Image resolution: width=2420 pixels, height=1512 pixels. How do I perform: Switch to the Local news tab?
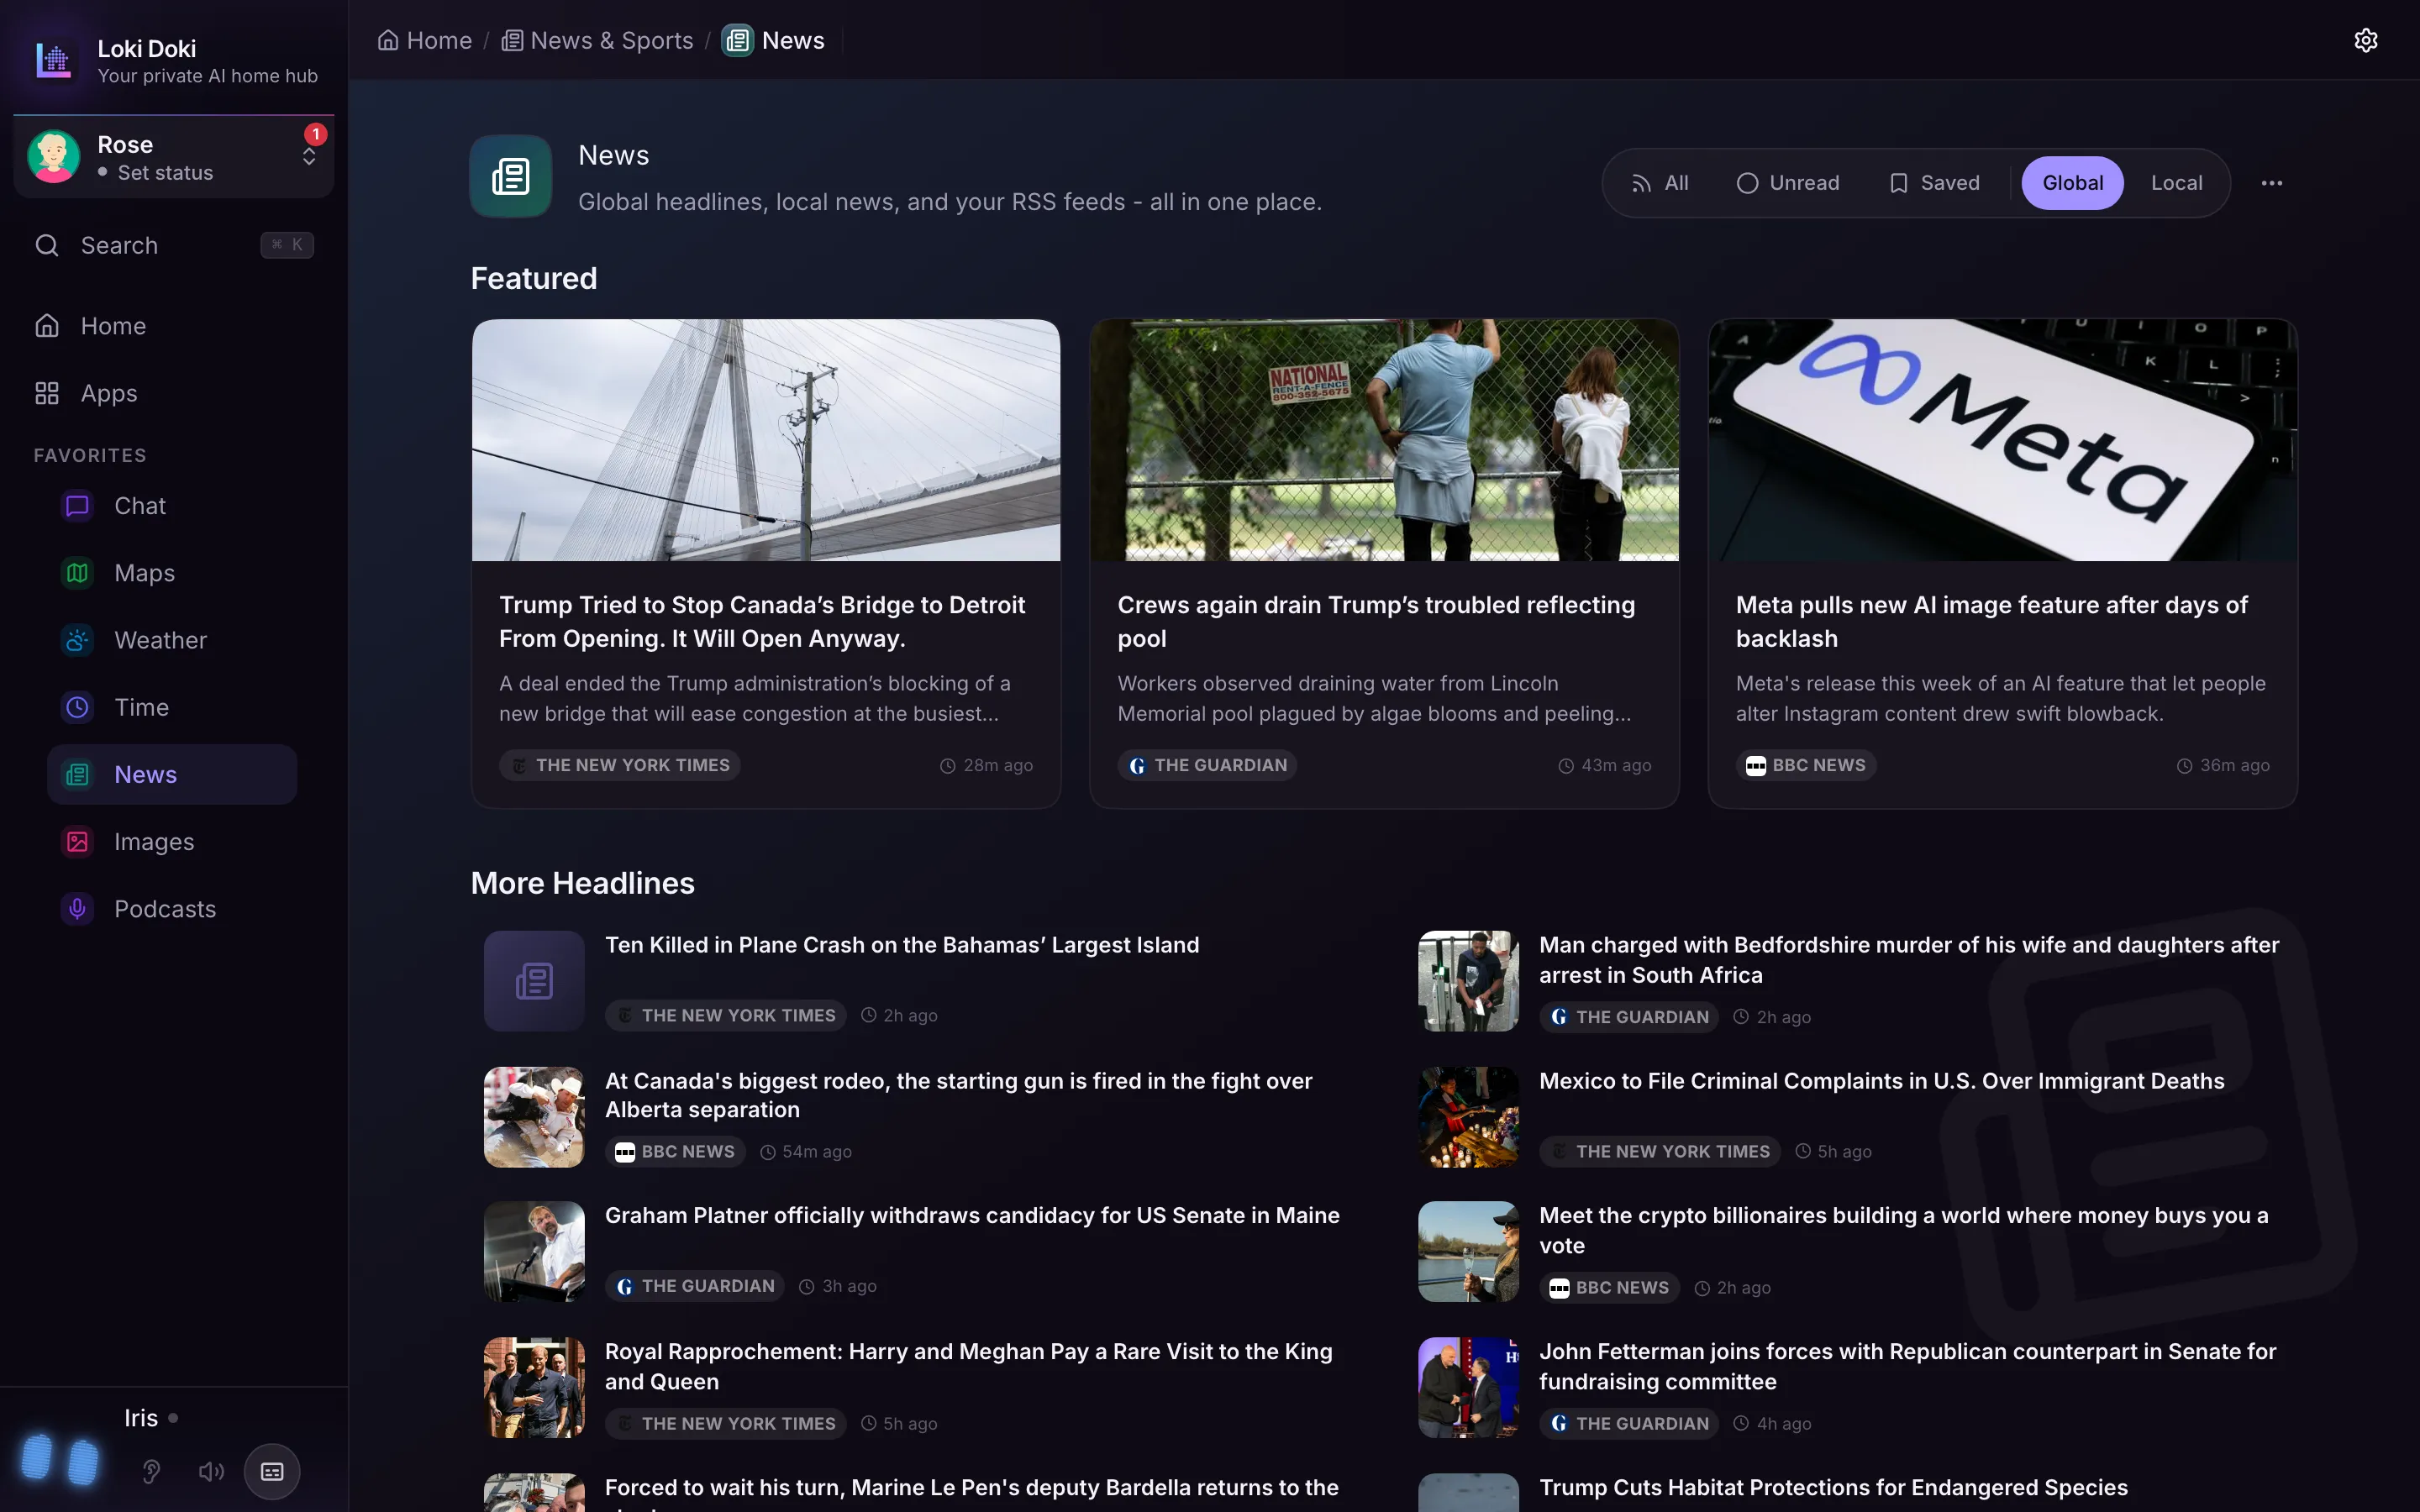pos(2176,183)
